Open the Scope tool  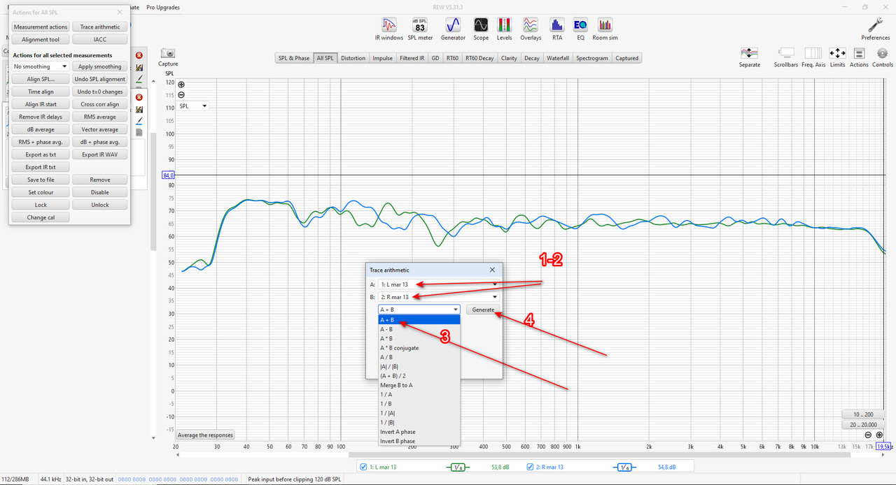click(x=481, y=29)
